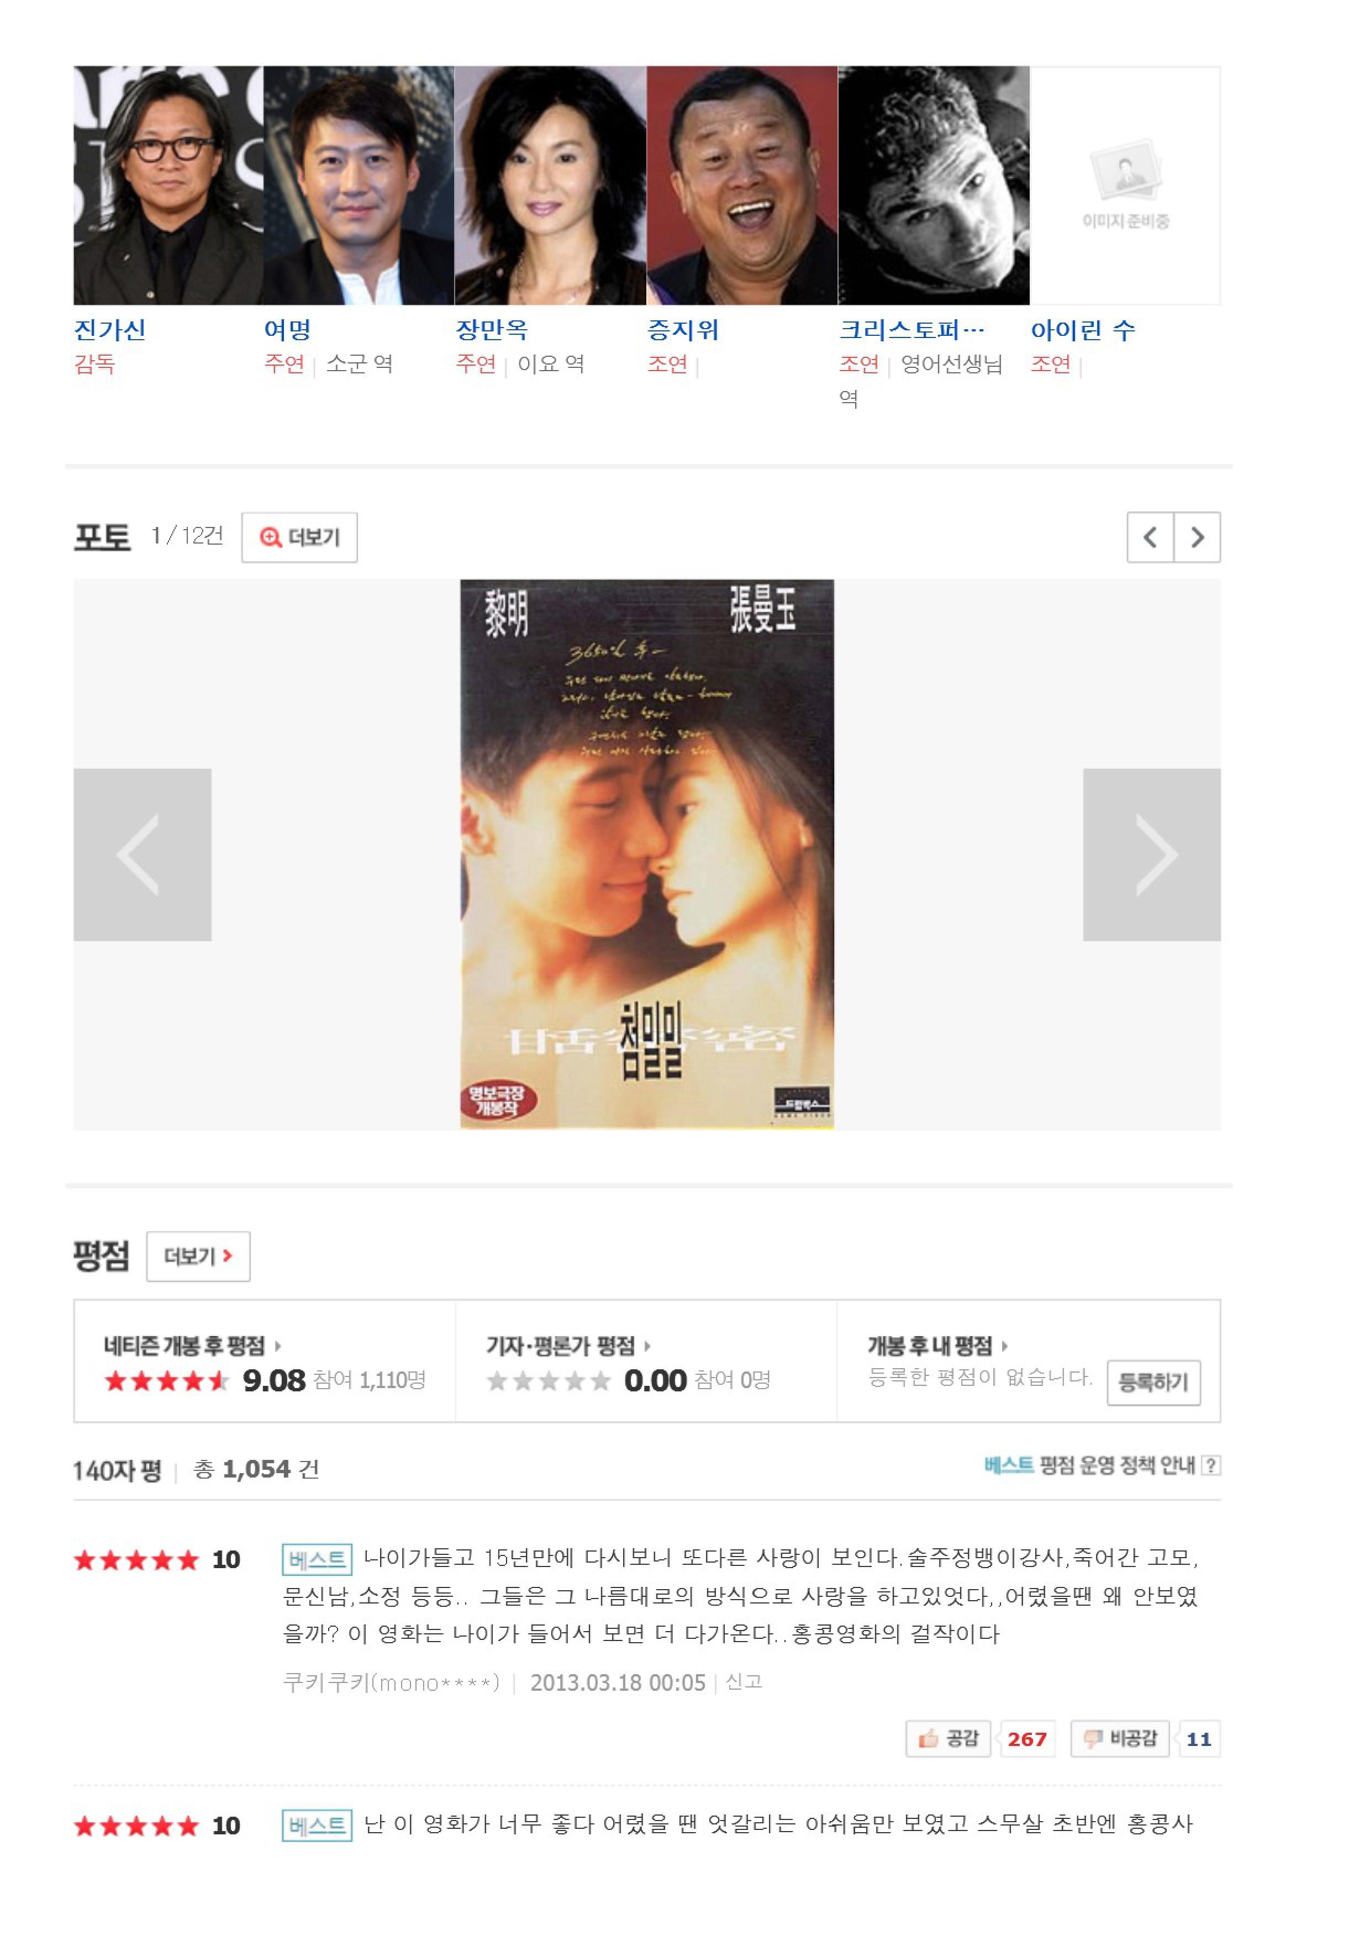Open 아이린 수 cast link
This screenshot has height=1936, width=1370.
coord(1083,330)
